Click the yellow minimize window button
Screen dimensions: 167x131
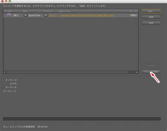coord(6,1)
